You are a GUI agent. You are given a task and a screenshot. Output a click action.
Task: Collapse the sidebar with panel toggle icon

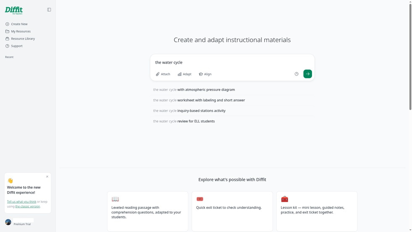tap(49, 10)
